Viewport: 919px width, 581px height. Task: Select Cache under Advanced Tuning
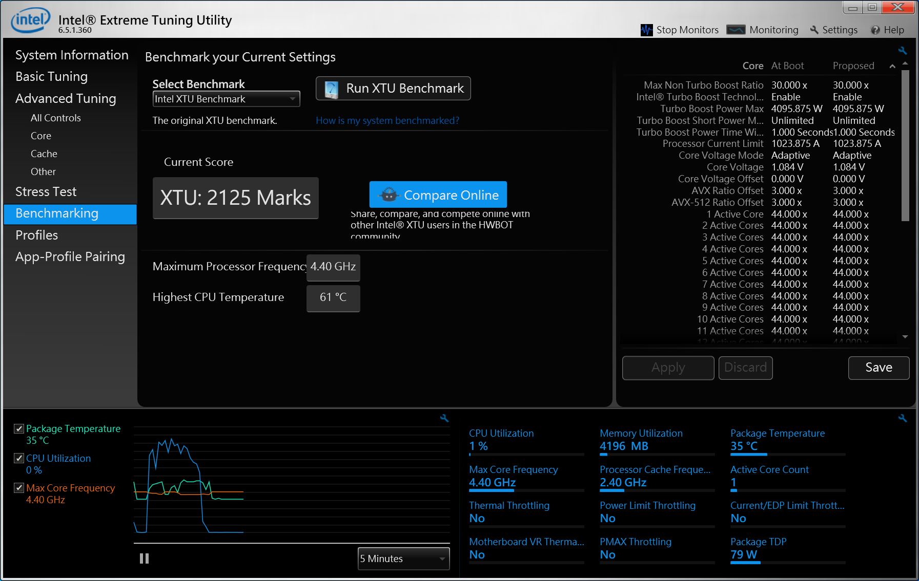click(44, 154)
